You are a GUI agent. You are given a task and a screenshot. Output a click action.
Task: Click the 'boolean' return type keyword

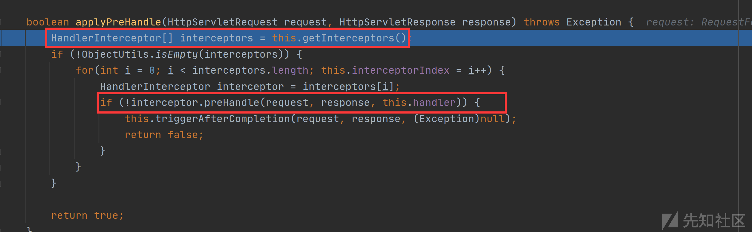pos(48,22)
